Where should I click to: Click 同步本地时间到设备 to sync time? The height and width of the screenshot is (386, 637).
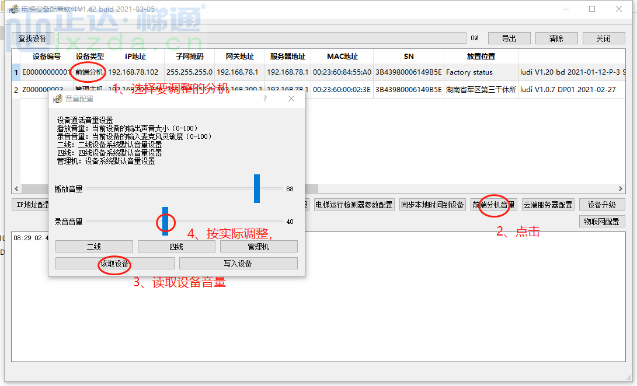pyautogui.click(x=433, y=204)
